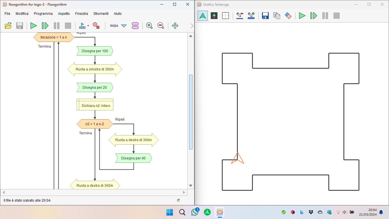The image size is (389, 219).
Task: Select the 'Disegna per 100' shape
Action: [x=95, y=51]
